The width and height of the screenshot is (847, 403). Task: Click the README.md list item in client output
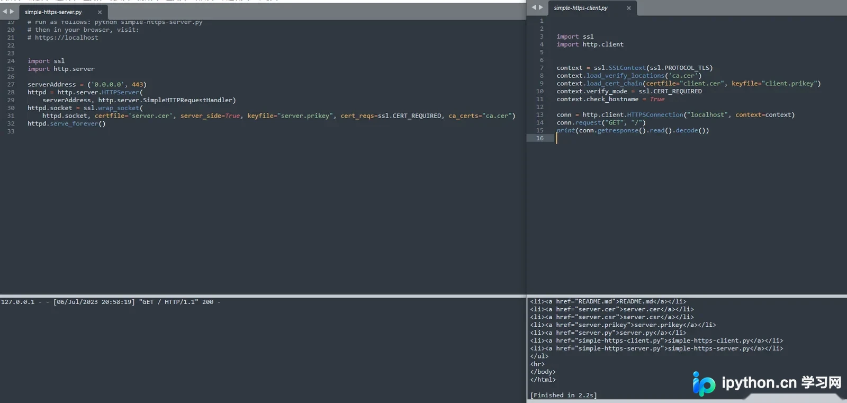(608, 301)
